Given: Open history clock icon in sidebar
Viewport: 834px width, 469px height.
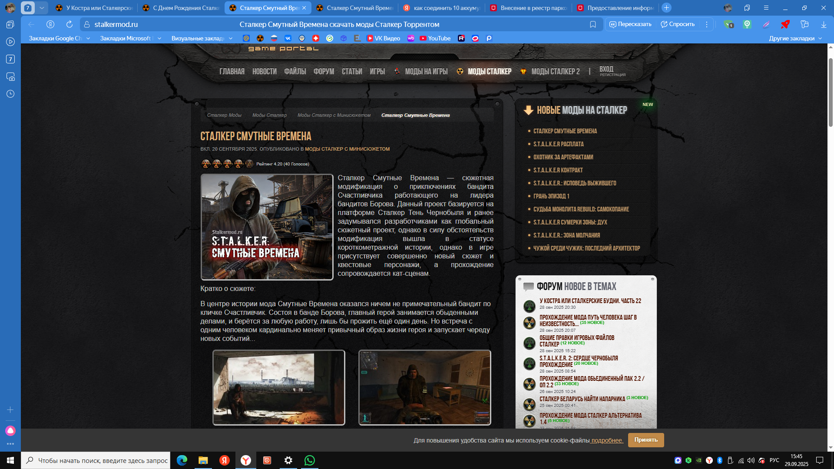Looking at the screenshot, I should click(10, 94).
